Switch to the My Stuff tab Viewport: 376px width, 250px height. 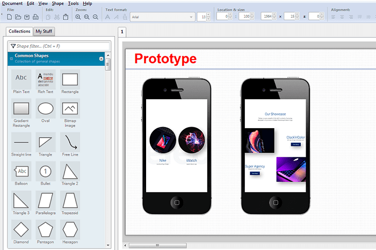[44, 31]
